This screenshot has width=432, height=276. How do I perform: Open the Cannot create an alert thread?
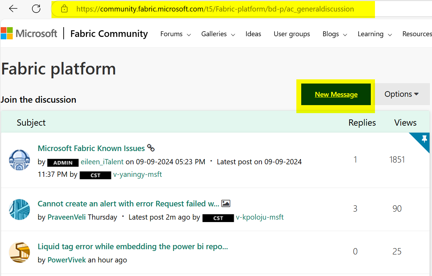click(128, 203)
